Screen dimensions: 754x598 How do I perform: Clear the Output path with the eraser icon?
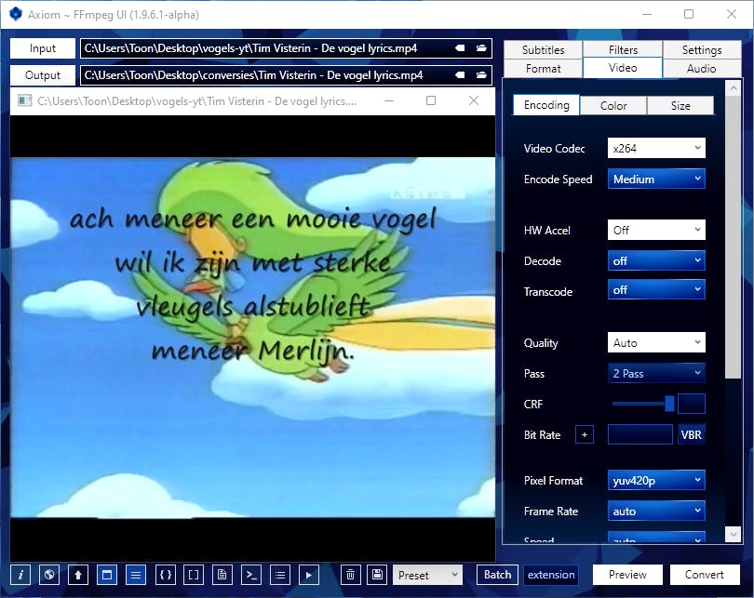[x=460, y=75]
